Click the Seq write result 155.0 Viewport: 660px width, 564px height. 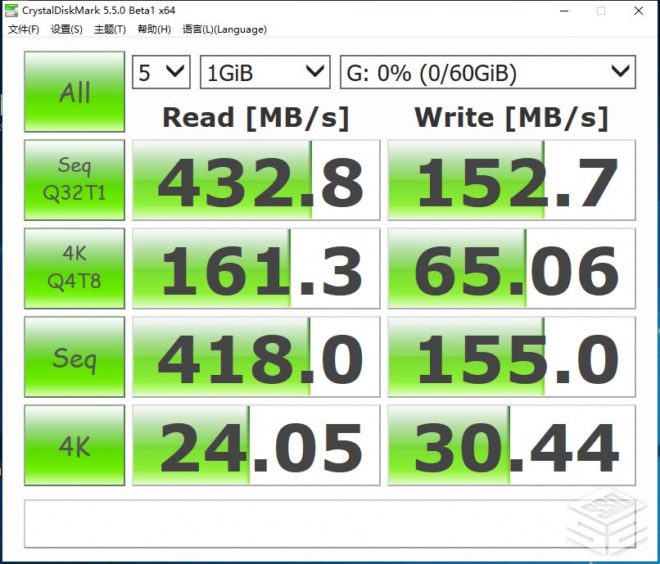pos(512,357)
